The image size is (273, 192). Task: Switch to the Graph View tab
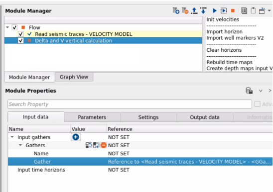click(x=74, y=77)
